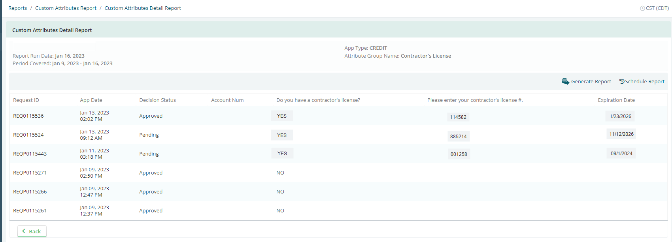Click the CST (CDT) timezone label

point(657,8)
